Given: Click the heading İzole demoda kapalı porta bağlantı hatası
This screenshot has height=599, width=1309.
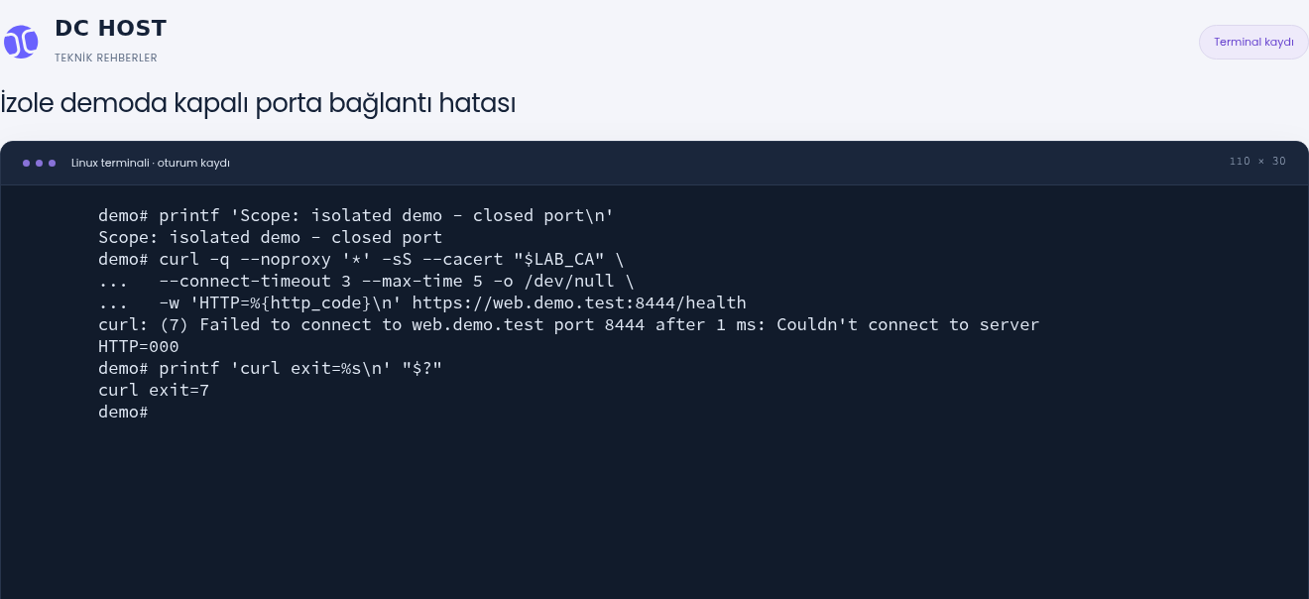Looking at the screenshot, I should [258, 103].
